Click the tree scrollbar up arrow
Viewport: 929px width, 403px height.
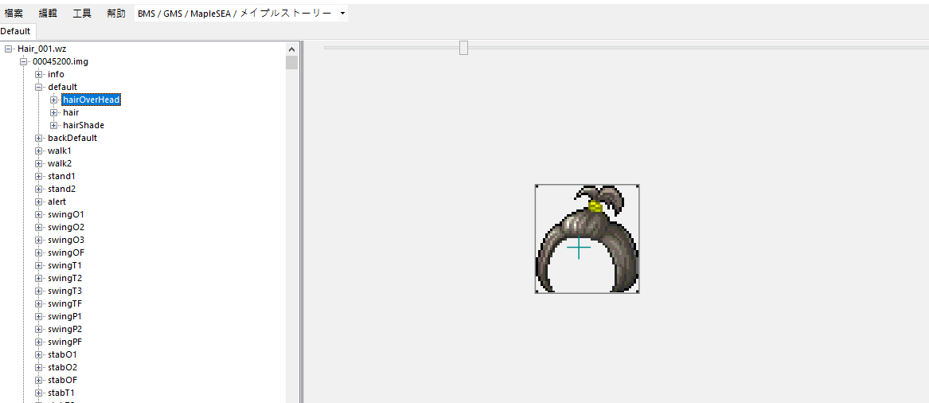pyautogui.click(x=291, y=49)
